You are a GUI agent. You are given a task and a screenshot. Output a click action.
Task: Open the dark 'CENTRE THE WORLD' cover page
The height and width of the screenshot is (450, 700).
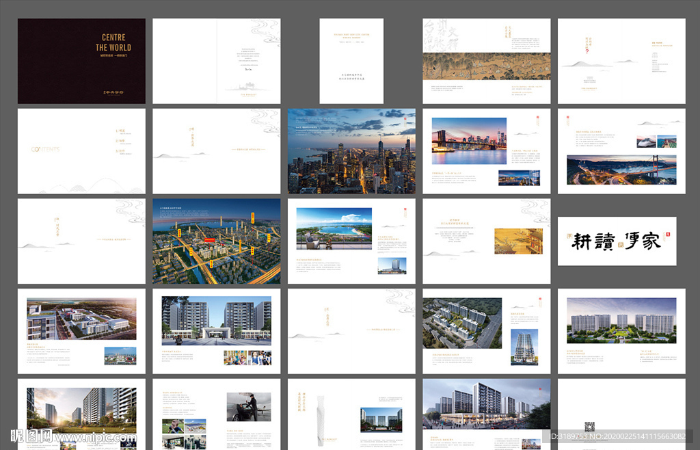click(x=81, y=61)
